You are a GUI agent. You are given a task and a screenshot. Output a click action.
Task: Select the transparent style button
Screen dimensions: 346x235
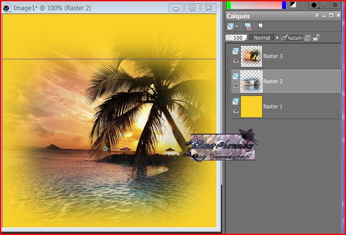(335, 5)
